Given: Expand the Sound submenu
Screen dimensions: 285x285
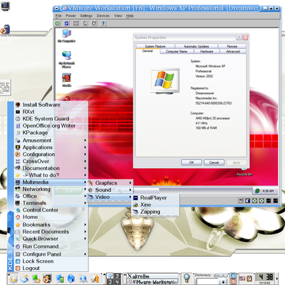Looking at the screenshot, I should [110, 190].
